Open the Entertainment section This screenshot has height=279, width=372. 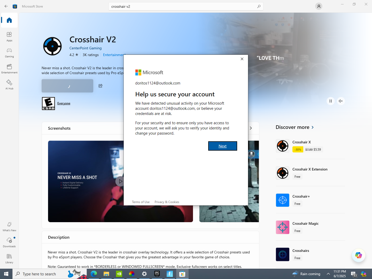(9, 68)
